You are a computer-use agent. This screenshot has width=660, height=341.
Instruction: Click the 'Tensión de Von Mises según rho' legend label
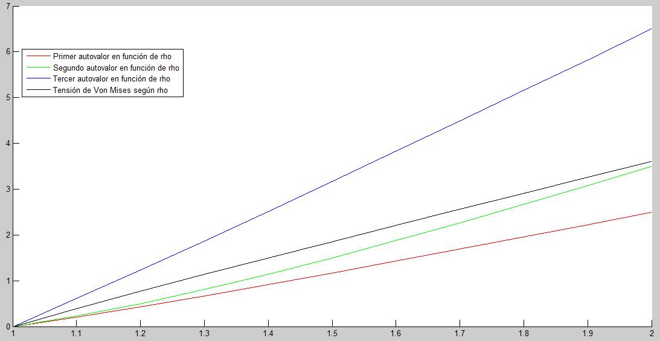[x=110, y=91]
